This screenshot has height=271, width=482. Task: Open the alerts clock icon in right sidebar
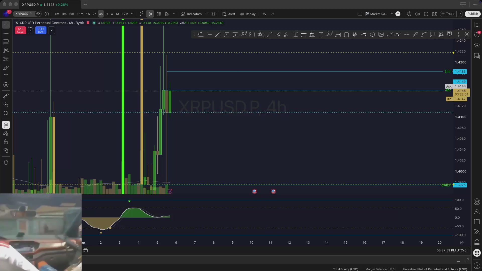(x=477, y=35)
